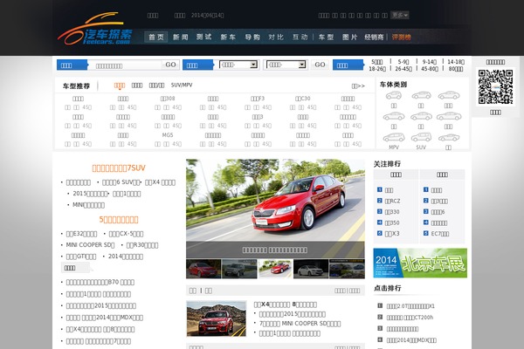The width and height of the screenshot is (524, 349).
Task: Open the ranking entry ending in 330
Action: point(392,212)
